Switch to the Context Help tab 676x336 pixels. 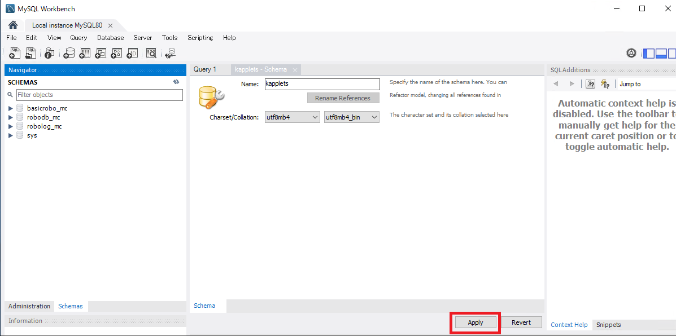(569, 325)
